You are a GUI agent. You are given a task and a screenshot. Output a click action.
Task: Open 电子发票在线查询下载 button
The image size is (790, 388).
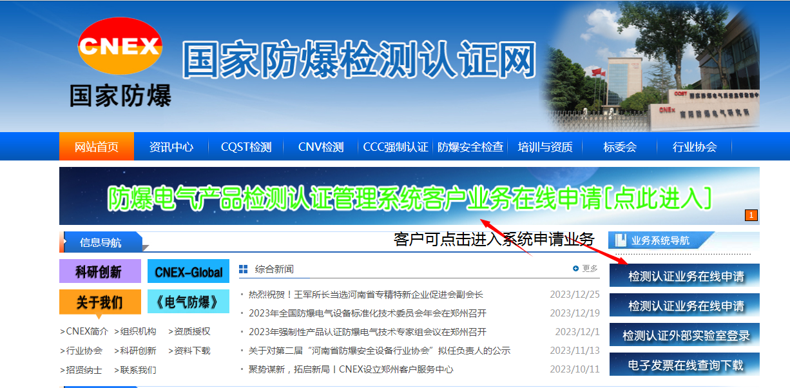coord(684,365)
